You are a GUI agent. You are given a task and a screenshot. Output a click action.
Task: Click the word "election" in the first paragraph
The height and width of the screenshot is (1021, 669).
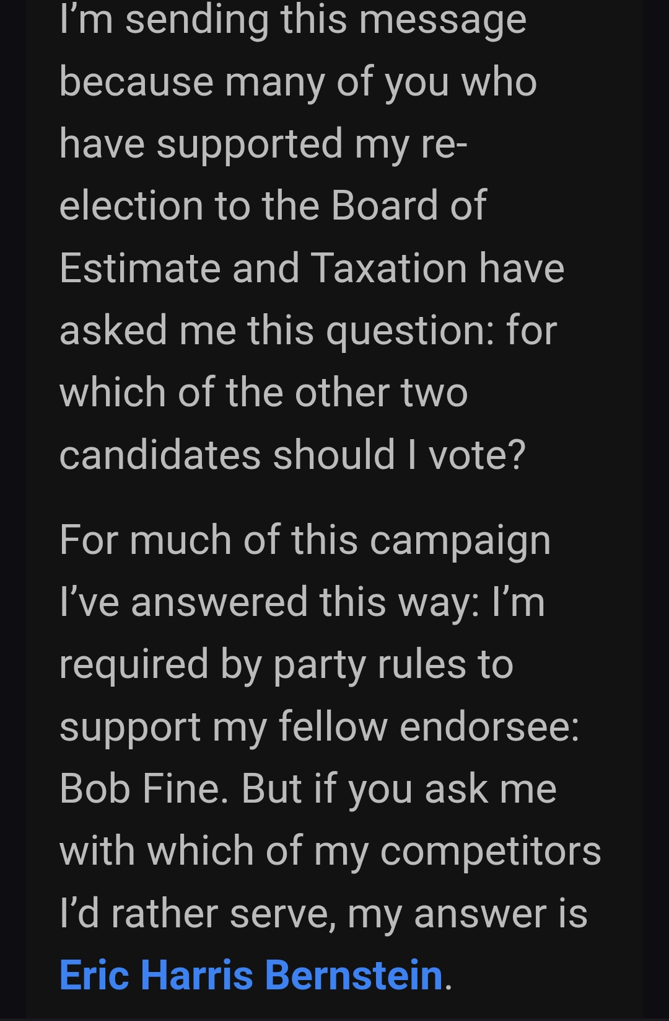click(x=131, y=205)
